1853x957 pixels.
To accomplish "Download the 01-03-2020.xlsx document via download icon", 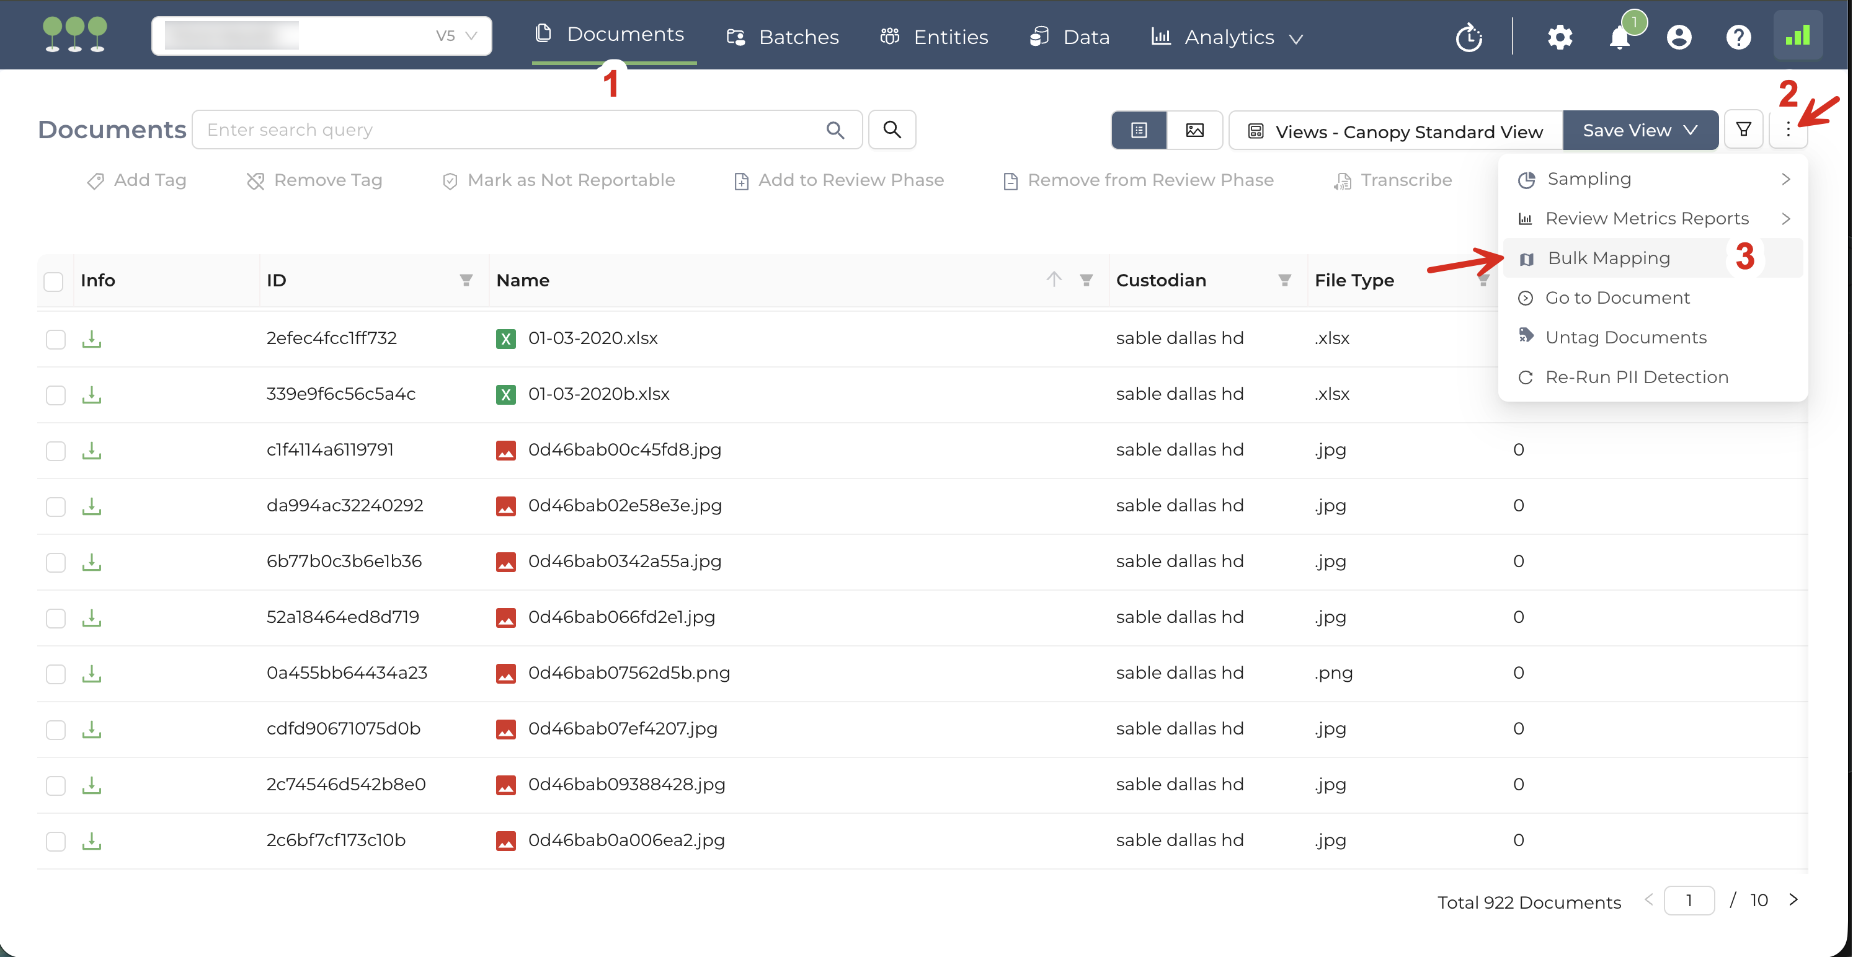I will [91, 338].
